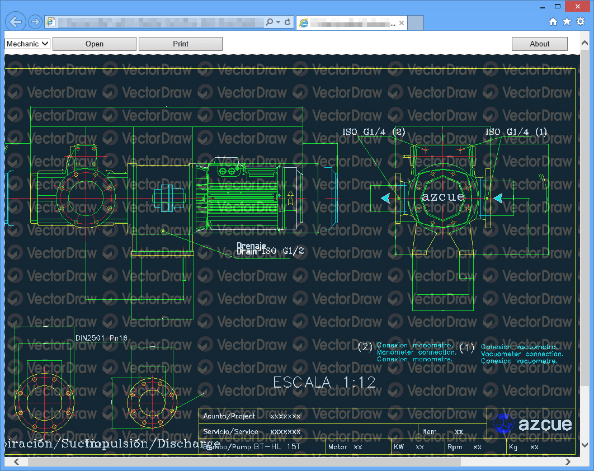Click the About button

tap(539, 44)
